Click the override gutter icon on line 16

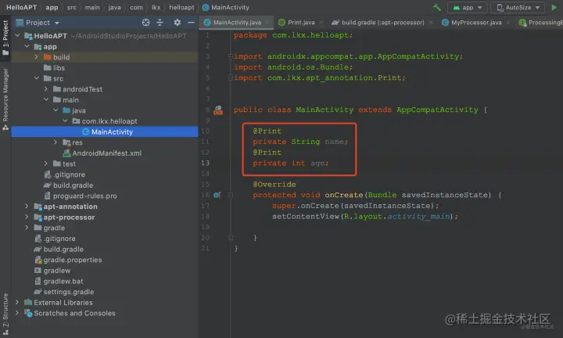pyautogui.click(x=217, y=195)
